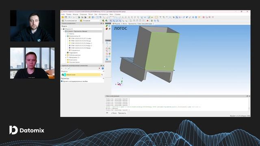260x146 pixels.
Task: Click the information window vertical scrollbar
Action: pyautogui.click(x=249, y=108)
